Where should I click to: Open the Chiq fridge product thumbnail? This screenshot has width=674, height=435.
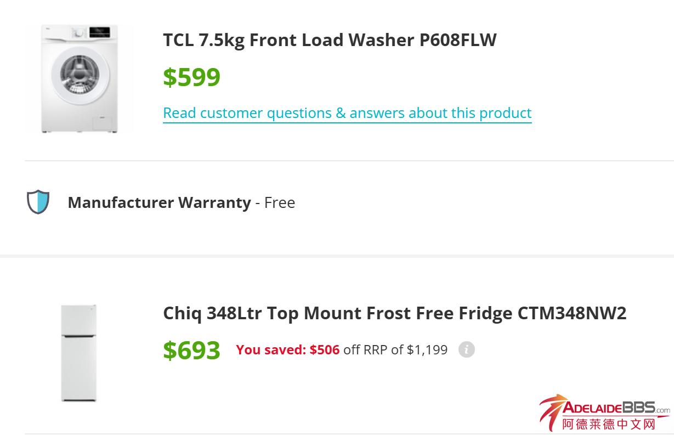point(78,353)
